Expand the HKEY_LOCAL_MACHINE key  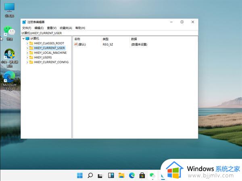click(27, 53)
